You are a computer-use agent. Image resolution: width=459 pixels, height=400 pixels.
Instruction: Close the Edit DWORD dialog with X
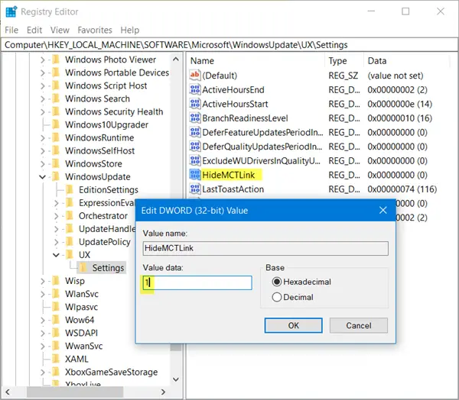coord(383,210)
